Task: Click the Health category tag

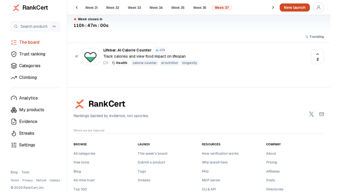Action: (x=120, y=63)
